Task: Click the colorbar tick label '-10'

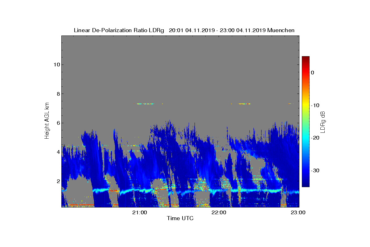Action: click(315, 105)
